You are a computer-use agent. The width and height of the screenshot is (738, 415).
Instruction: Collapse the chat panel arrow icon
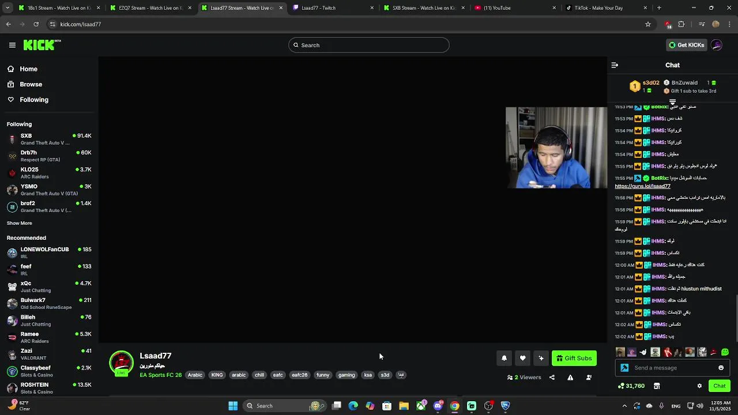point(615,65)
